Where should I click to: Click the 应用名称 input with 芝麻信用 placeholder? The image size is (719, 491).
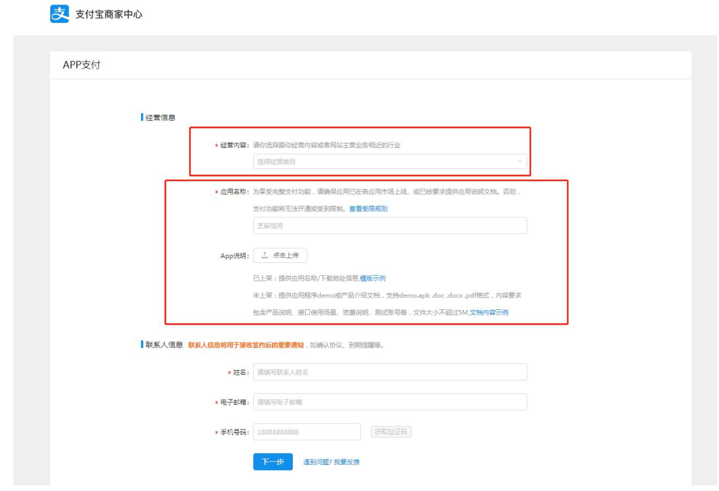coord(389,225)
